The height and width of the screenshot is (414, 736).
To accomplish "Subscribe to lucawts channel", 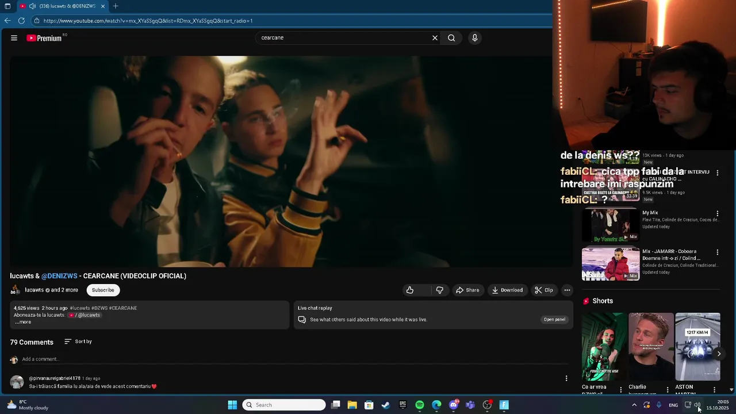I will coord(103,290).
